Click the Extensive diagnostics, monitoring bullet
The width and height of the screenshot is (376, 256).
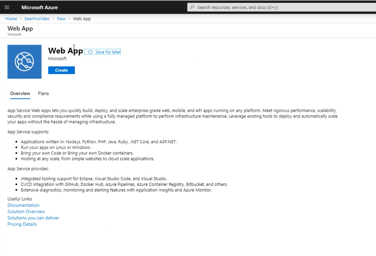click(x=116, y=190)
